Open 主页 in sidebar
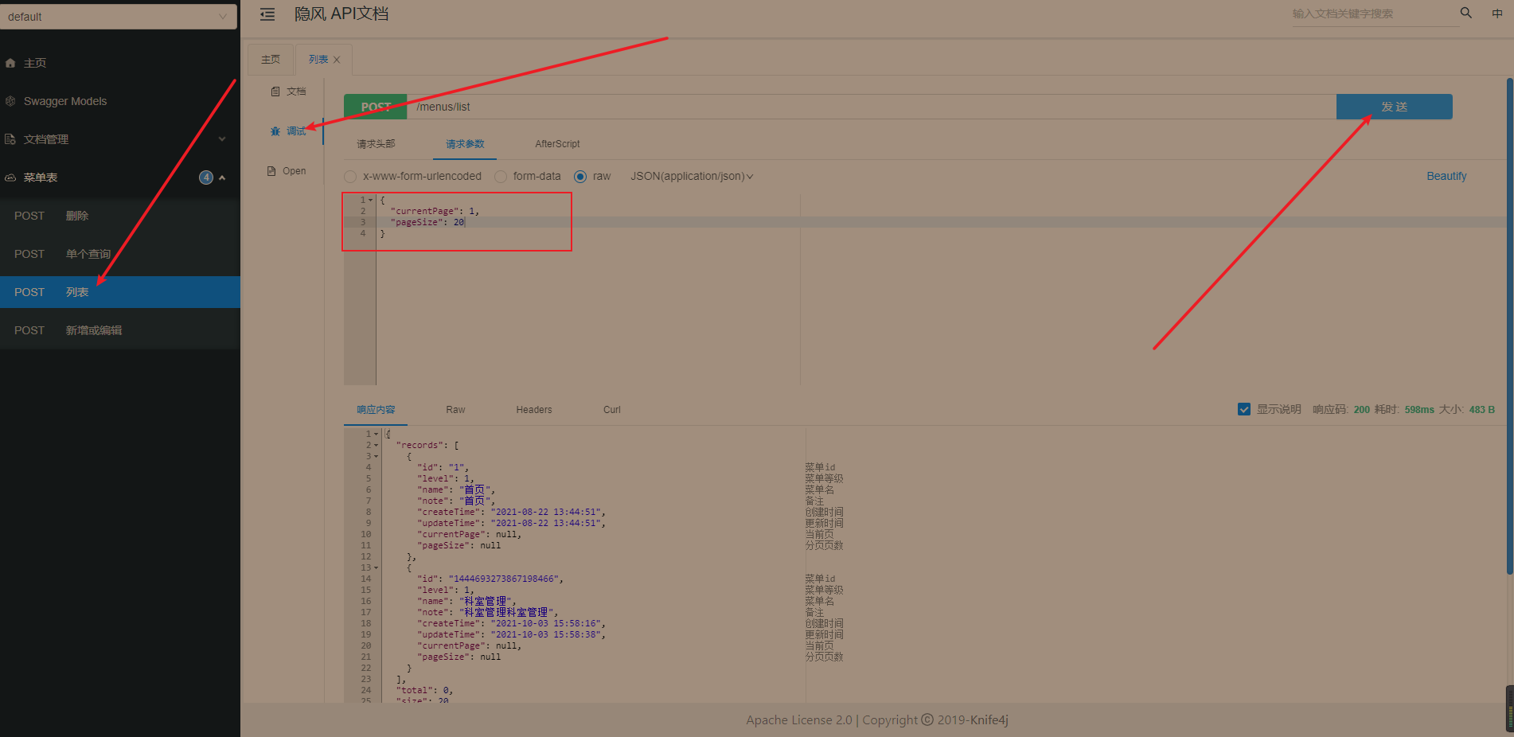The image size is (1514, 737). (120, 63)
